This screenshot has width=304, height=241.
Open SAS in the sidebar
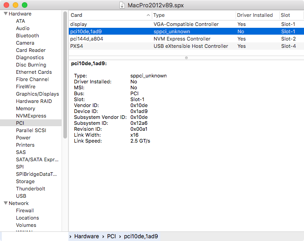[x=21, y=152]
